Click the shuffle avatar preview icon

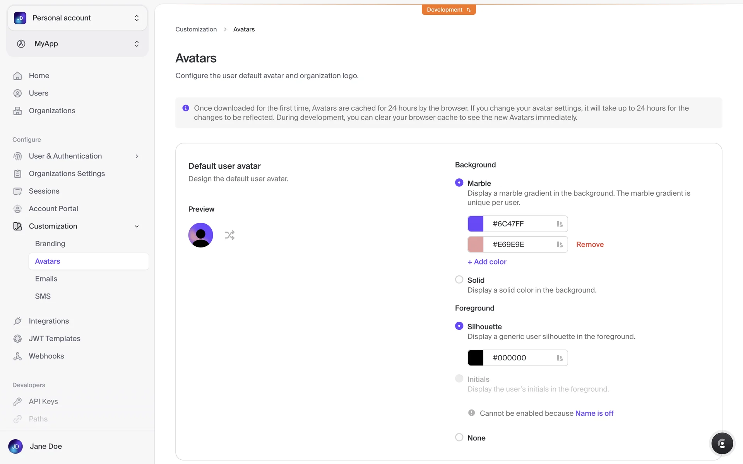pos(229,235)
